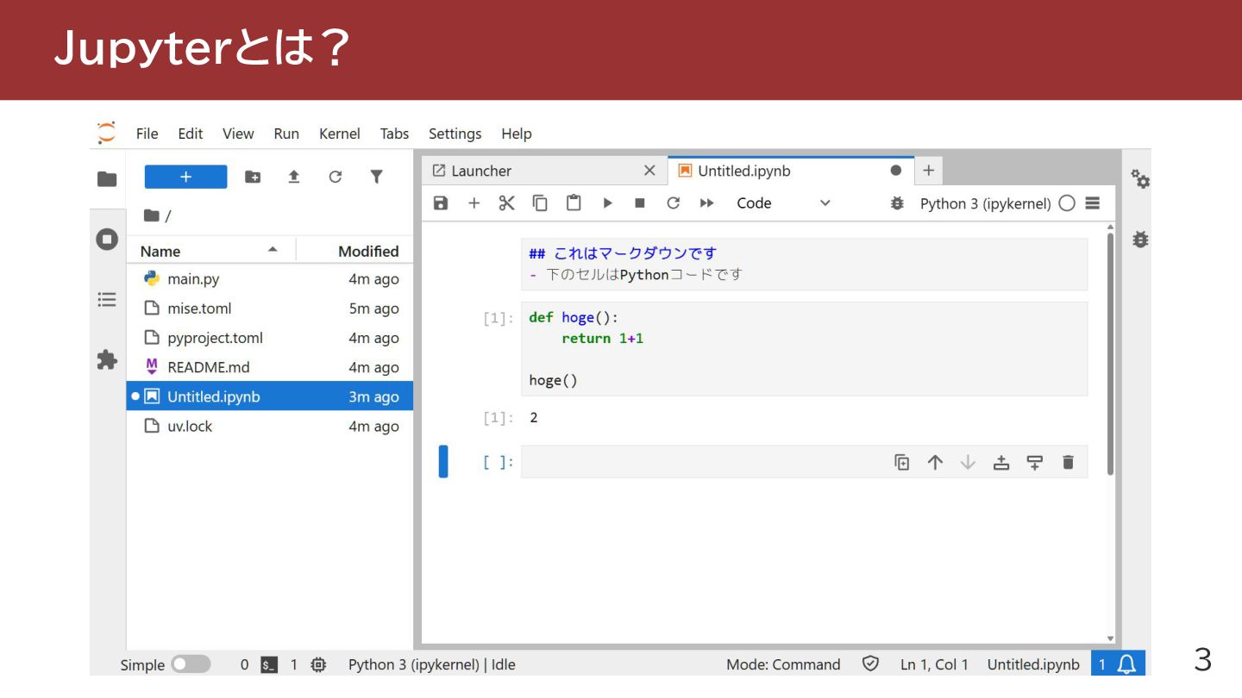Open the Settings menu
This screenshot has width=1242, height=698.
[x=455, y=134]
